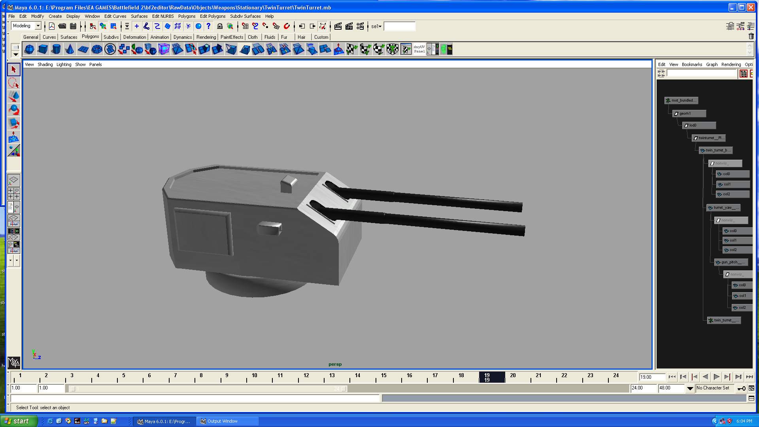Click the current frame 19.00 field
The width and height of the screenshot is (759, 427).
[652, 377]
